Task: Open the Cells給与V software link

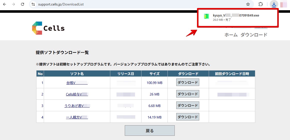Action: [77, 94]
